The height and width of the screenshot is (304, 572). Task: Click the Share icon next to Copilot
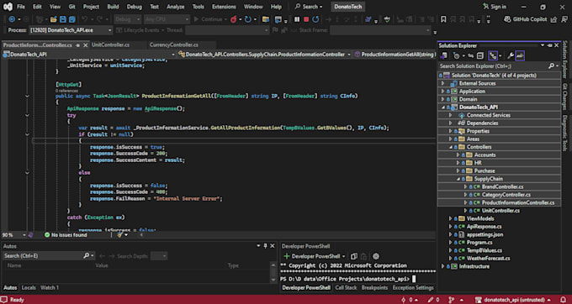pyautogui.click(x=553, y=19)
